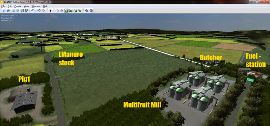Screen dimensions: 270x126
Task: Open the File menu
Action: [3, 6]
